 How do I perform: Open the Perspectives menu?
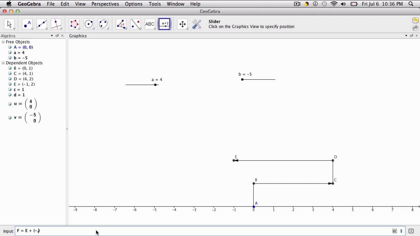pos(105,4)
